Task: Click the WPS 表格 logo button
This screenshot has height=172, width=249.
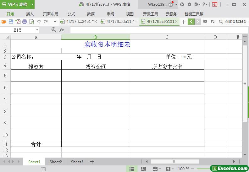Action: (x=15, y=4)
